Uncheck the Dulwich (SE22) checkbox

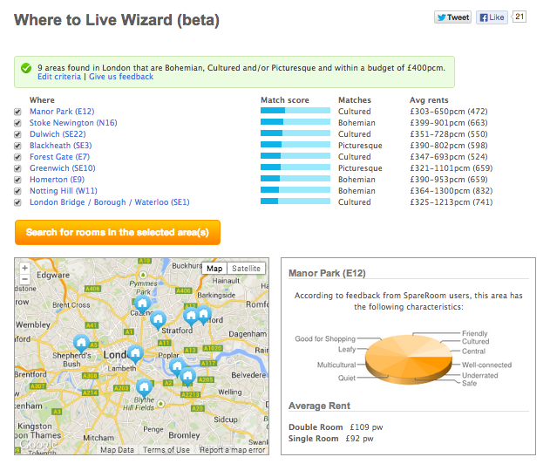pos(17,134)
